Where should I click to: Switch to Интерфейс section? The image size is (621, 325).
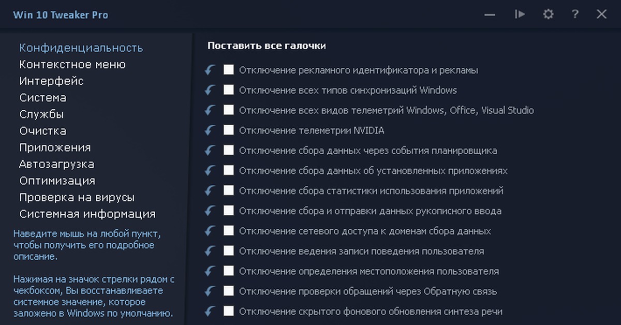tap(51, 81)
